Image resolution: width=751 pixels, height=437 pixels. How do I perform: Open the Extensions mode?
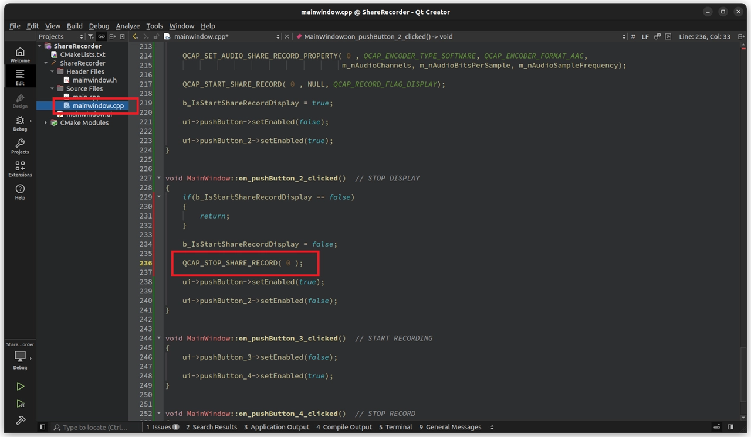pos(20,169)
